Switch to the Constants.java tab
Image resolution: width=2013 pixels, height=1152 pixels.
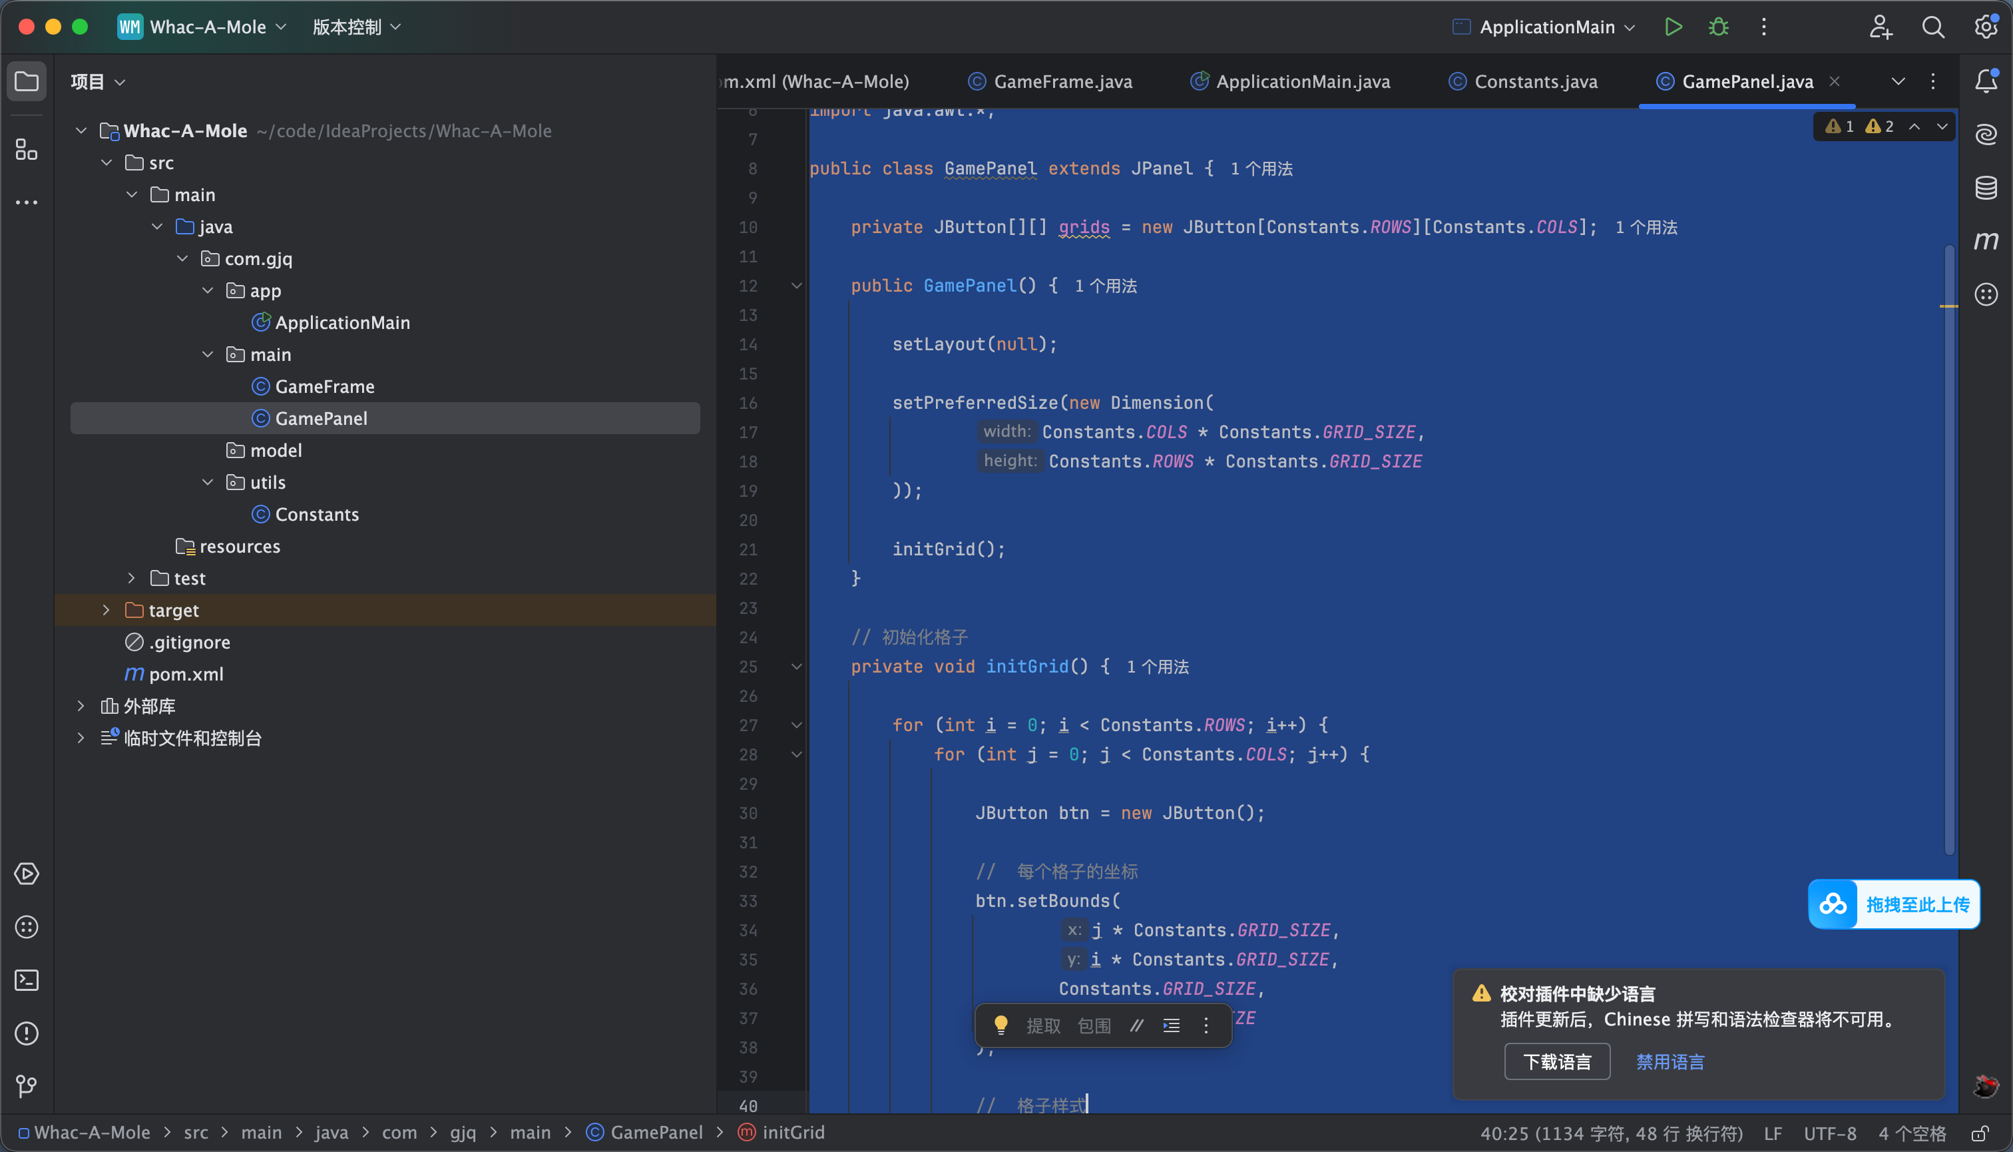pos(1523,81)
